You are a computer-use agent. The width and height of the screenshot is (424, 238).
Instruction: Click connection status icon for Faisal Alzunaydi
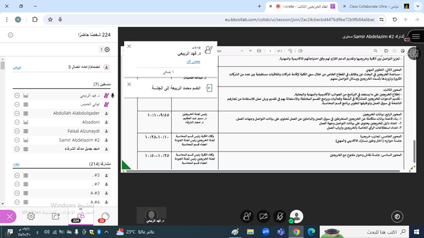(x=25, y=131)
